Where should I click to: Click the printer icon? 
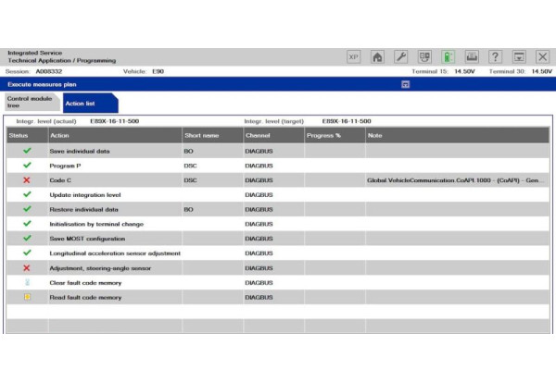(x=472, y=56)
